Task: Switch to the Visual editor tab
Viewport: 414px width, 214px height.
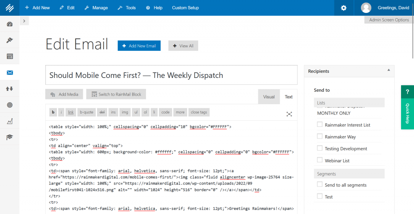Action: coord(269,97)
